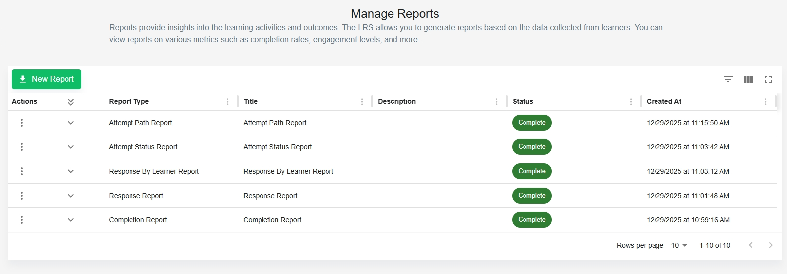Image resolution: width=787 pixels, height=274 pixels.
Task: Open the Rows per page dropdown
Action: point(679,245)
